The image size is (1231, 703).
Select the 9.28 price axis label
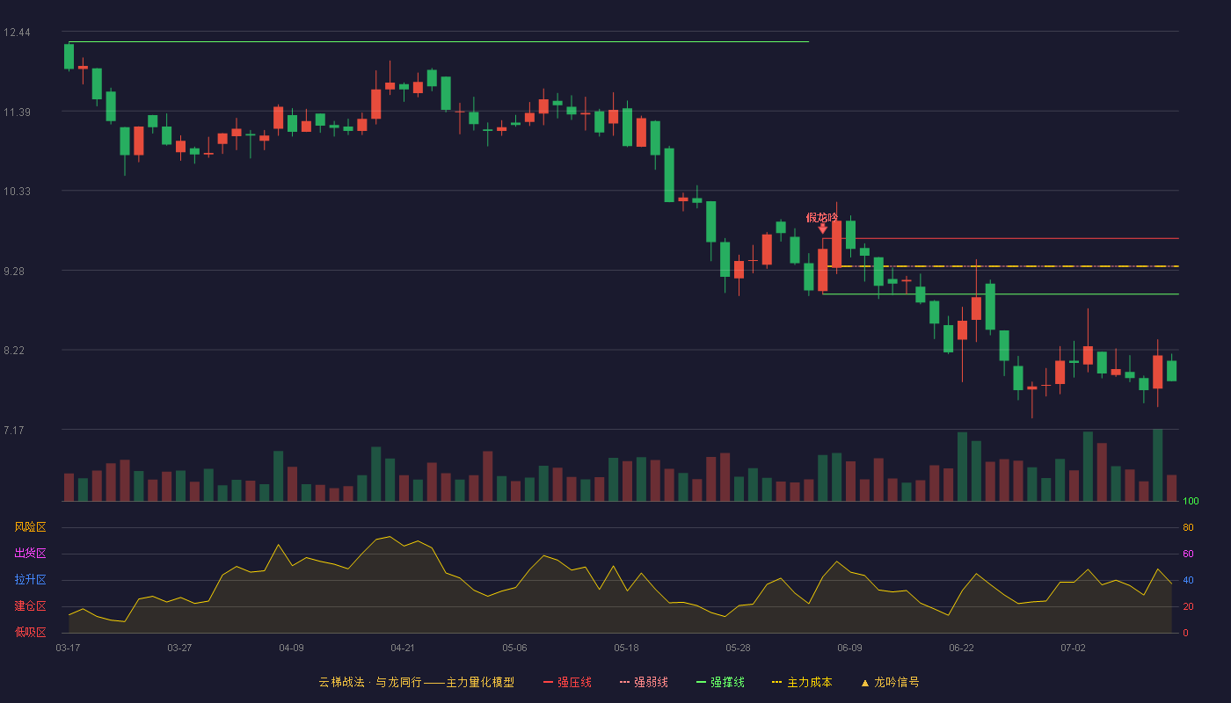click(x=14, y=271)
